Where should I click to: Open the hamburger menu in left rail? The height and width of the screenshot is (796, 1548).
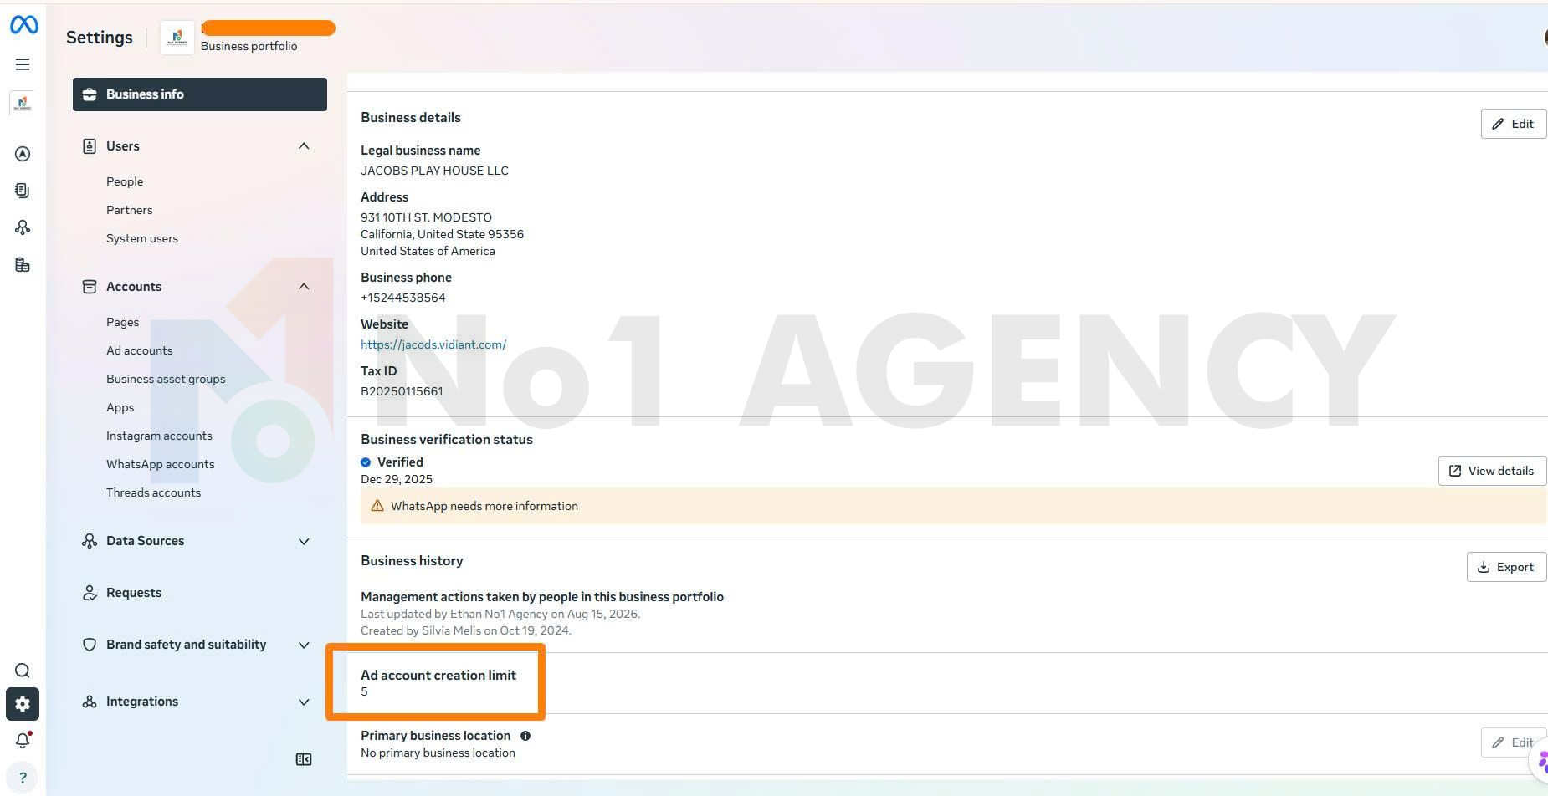23,64
